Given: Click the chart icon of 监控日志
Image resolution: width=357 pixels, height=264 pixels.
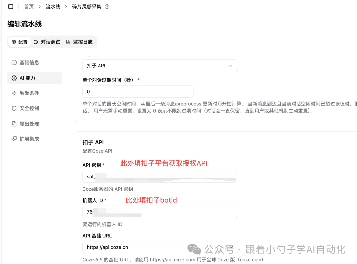Looking at the screenshot, I should (68, 42).
